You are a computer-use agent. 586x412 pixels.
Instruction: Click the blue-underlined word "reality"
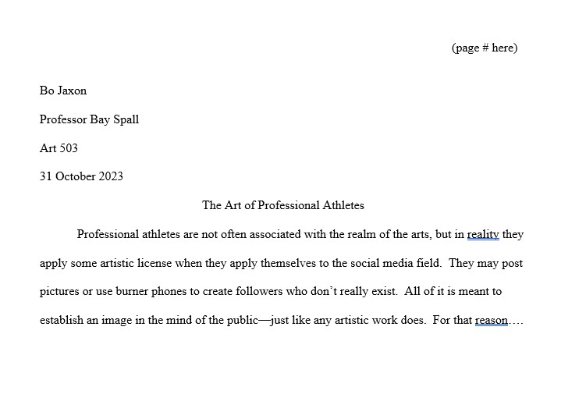(x=483, y=234)
